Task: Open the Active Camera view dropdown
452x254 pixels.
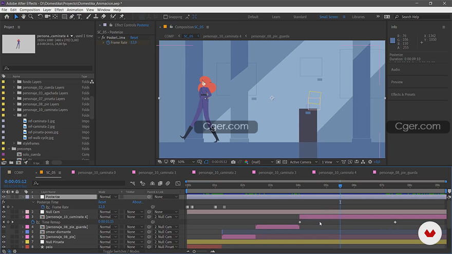Action: pyautogui.click(x=302, y=162)
